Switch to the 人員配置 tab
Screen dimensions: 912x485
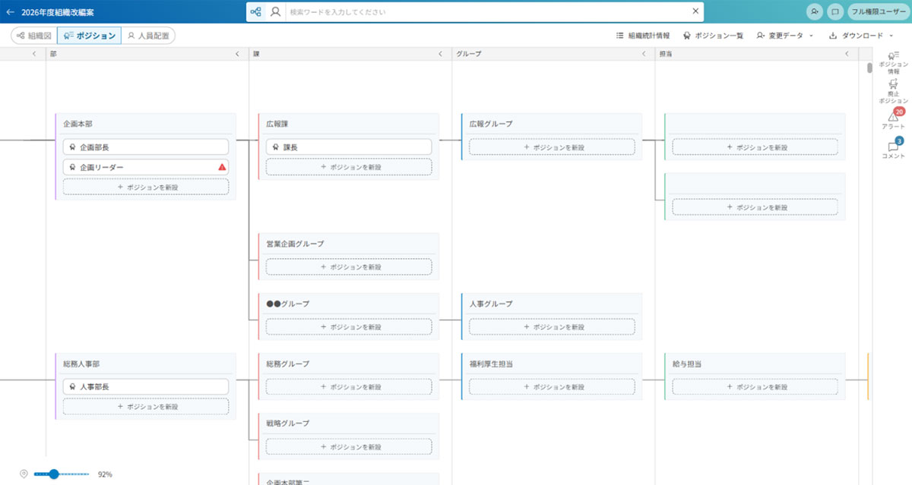tap(148, 36)
